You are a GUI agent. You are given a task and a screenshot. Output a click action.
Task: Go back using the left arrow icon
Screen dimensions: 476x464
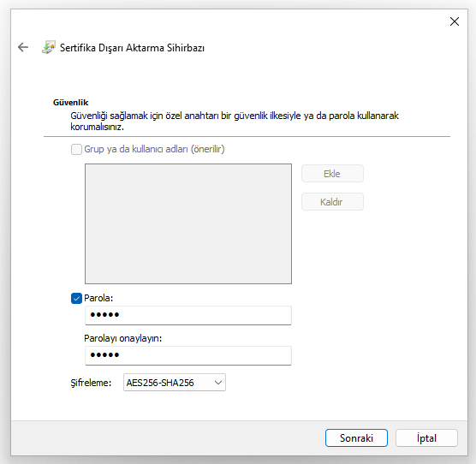[23, 47]
